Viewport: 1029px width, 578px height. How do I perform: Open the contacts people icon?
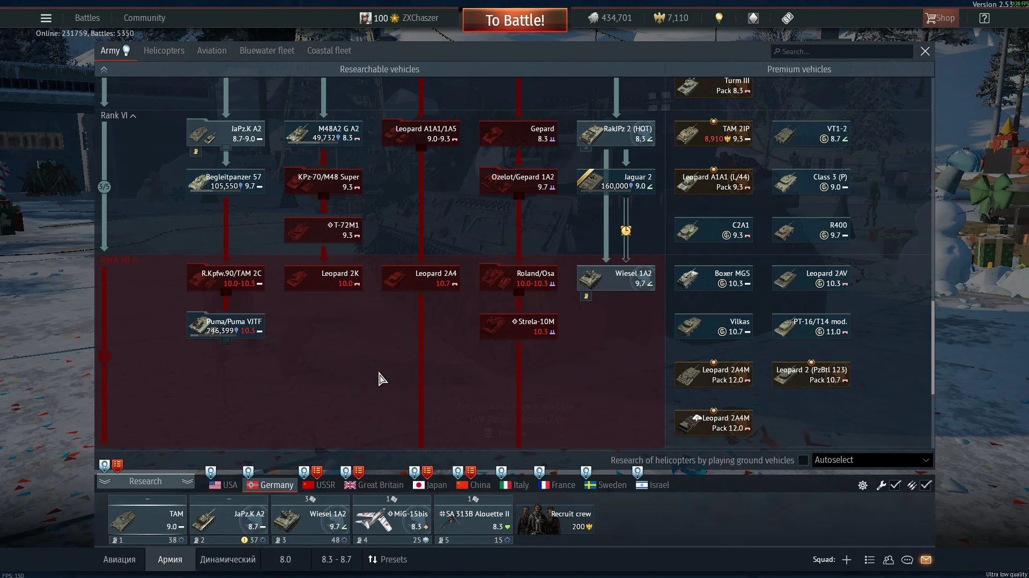coord(888,560)
